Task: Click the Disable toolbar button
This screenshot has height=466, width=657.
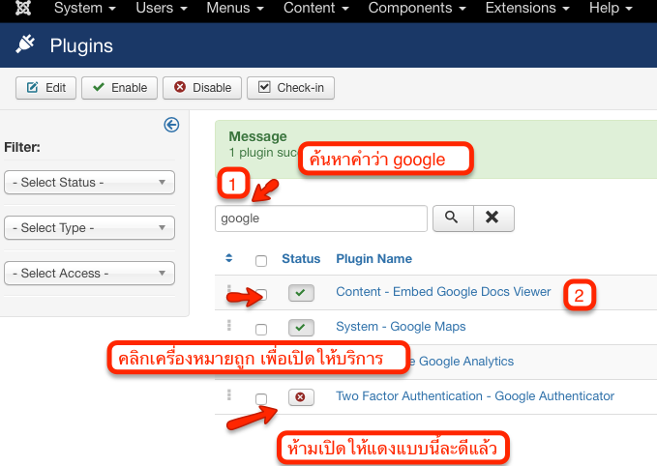Action: 202,88
